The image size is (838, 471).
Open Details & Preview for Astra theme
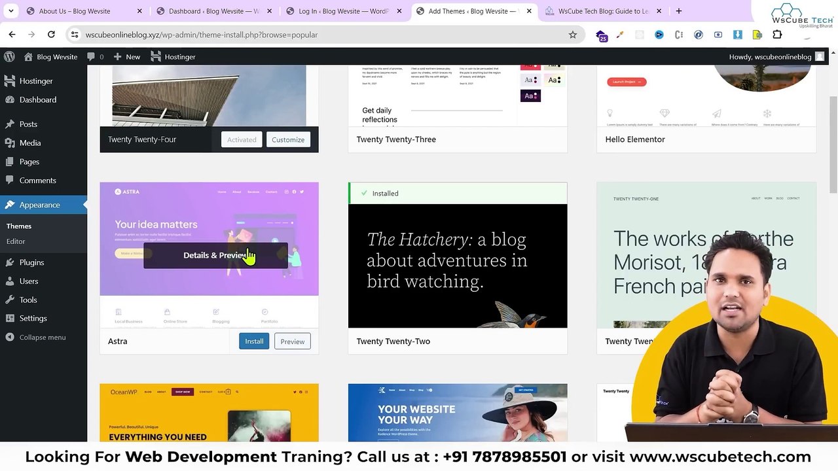pyautogui.click(x=215, y=255)
